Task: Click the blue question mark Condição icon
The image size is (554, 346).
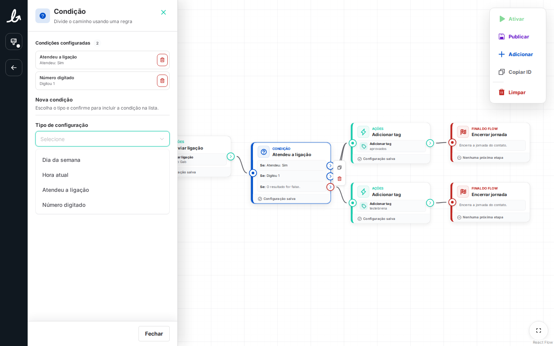Action: pos(43,16)
